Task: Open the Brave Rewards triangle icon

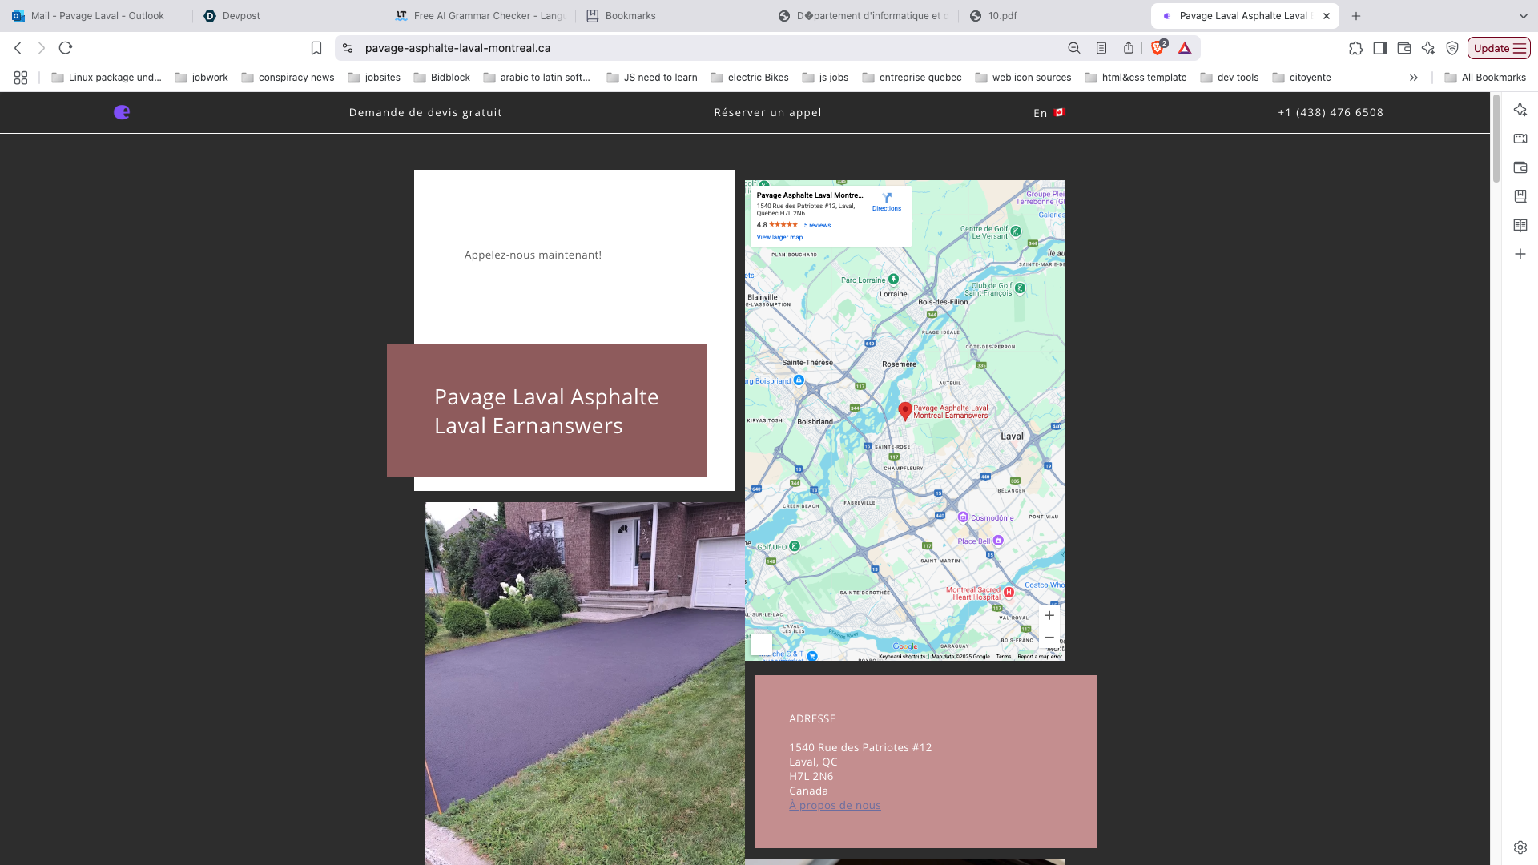Action: tap(1185, 48)
